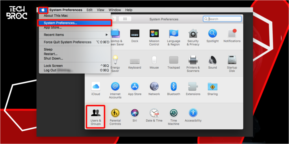Open App Store preferences pane icon
Image resolution: width=289 pixels, height=144 pixels.
pyautogui.click(x=135, y=89)
